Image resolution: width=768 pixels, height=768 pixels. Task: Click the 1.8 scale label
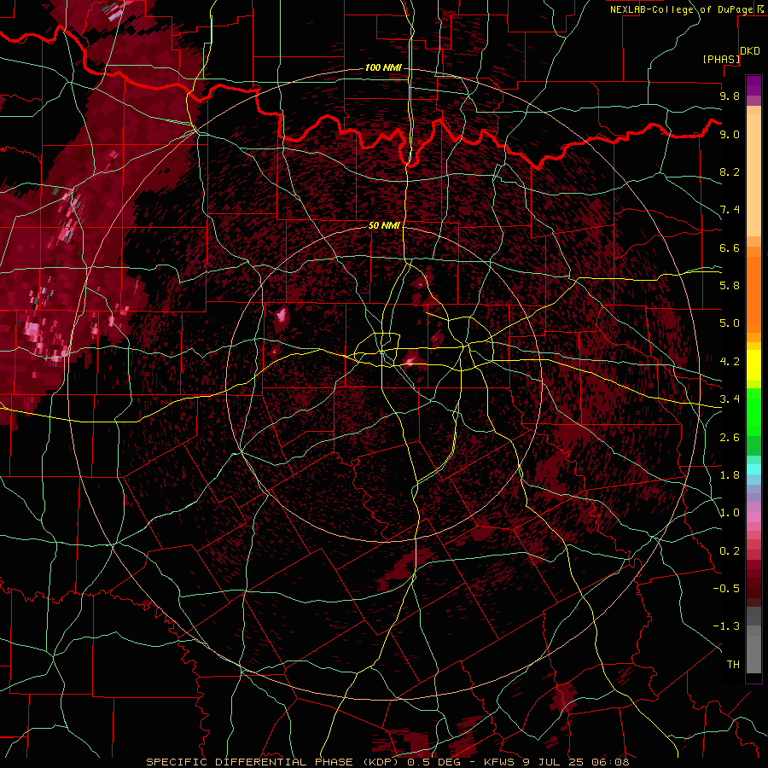pos(730,475)
